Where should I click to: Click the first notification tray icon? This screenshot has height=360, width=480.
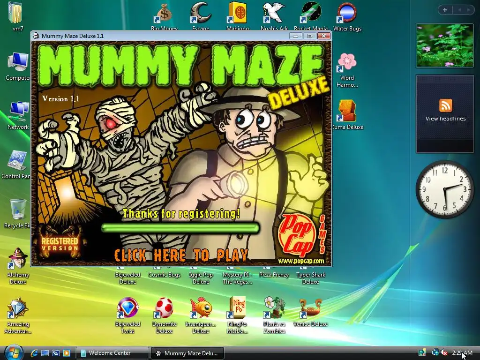(x=422, y=352)
